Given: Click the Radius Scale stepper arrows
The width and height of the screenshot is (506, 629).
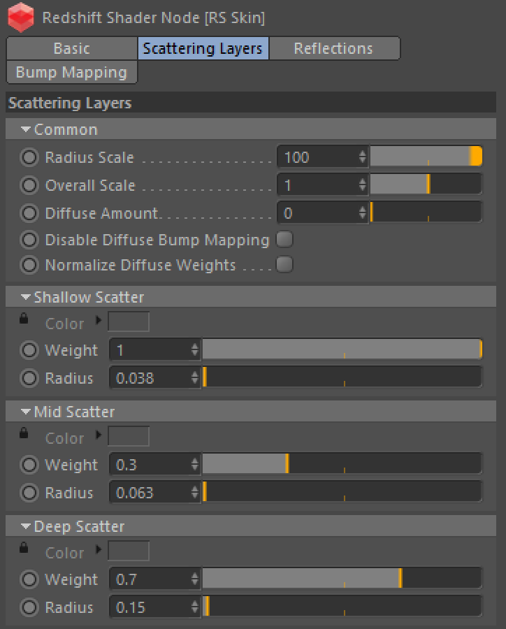Looking at the screenshot, I should 363,157.
